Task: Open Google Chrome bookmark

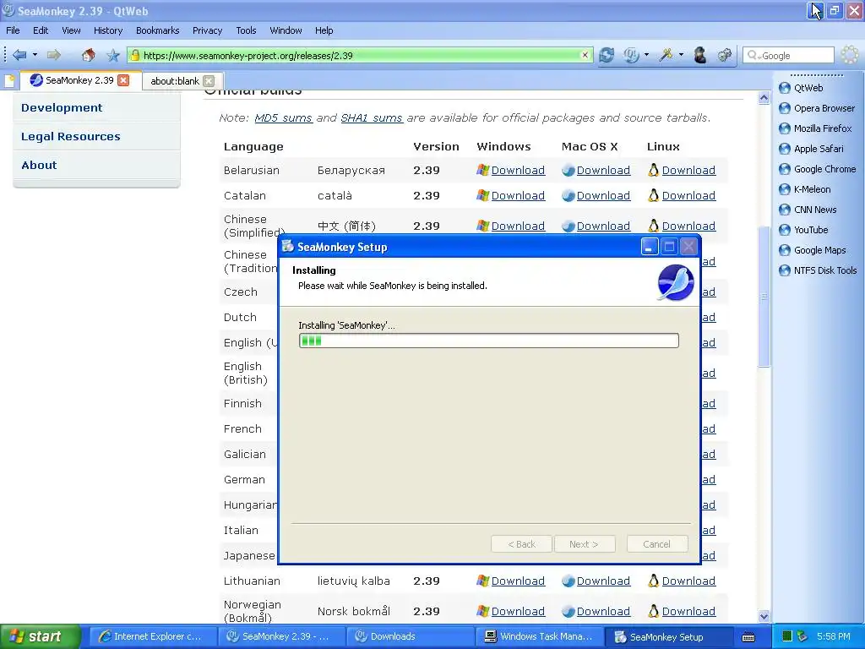Action: tap(824, 169)
